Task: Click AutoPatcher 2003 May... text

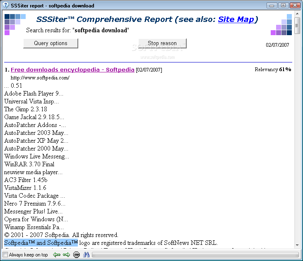Action: (36, 133)
